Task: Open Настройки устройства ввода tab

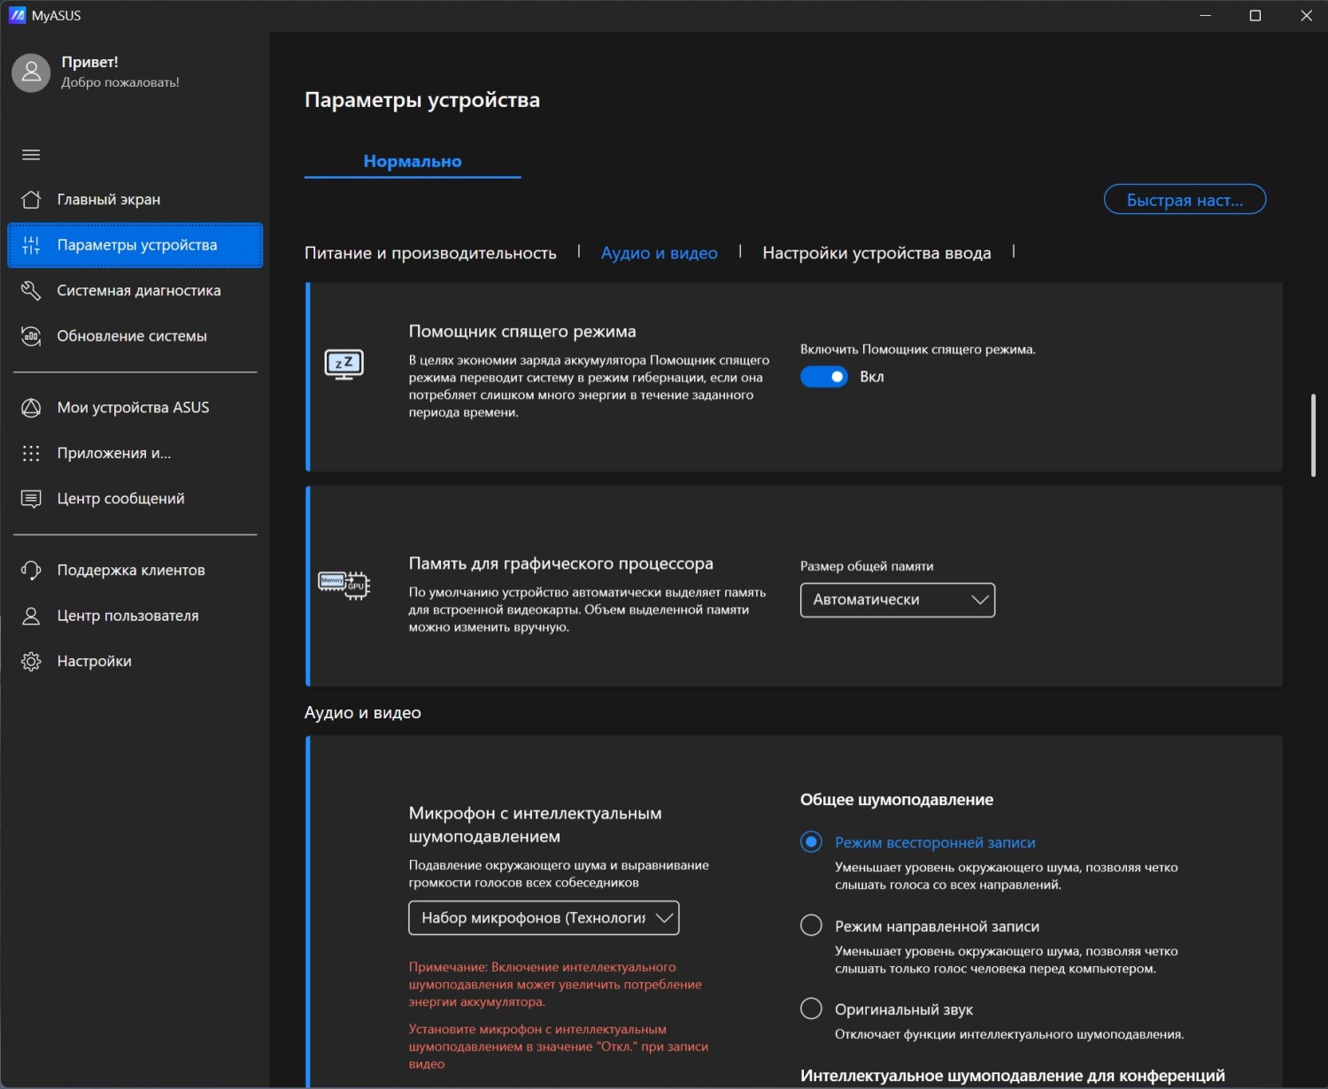Action: 876,253
